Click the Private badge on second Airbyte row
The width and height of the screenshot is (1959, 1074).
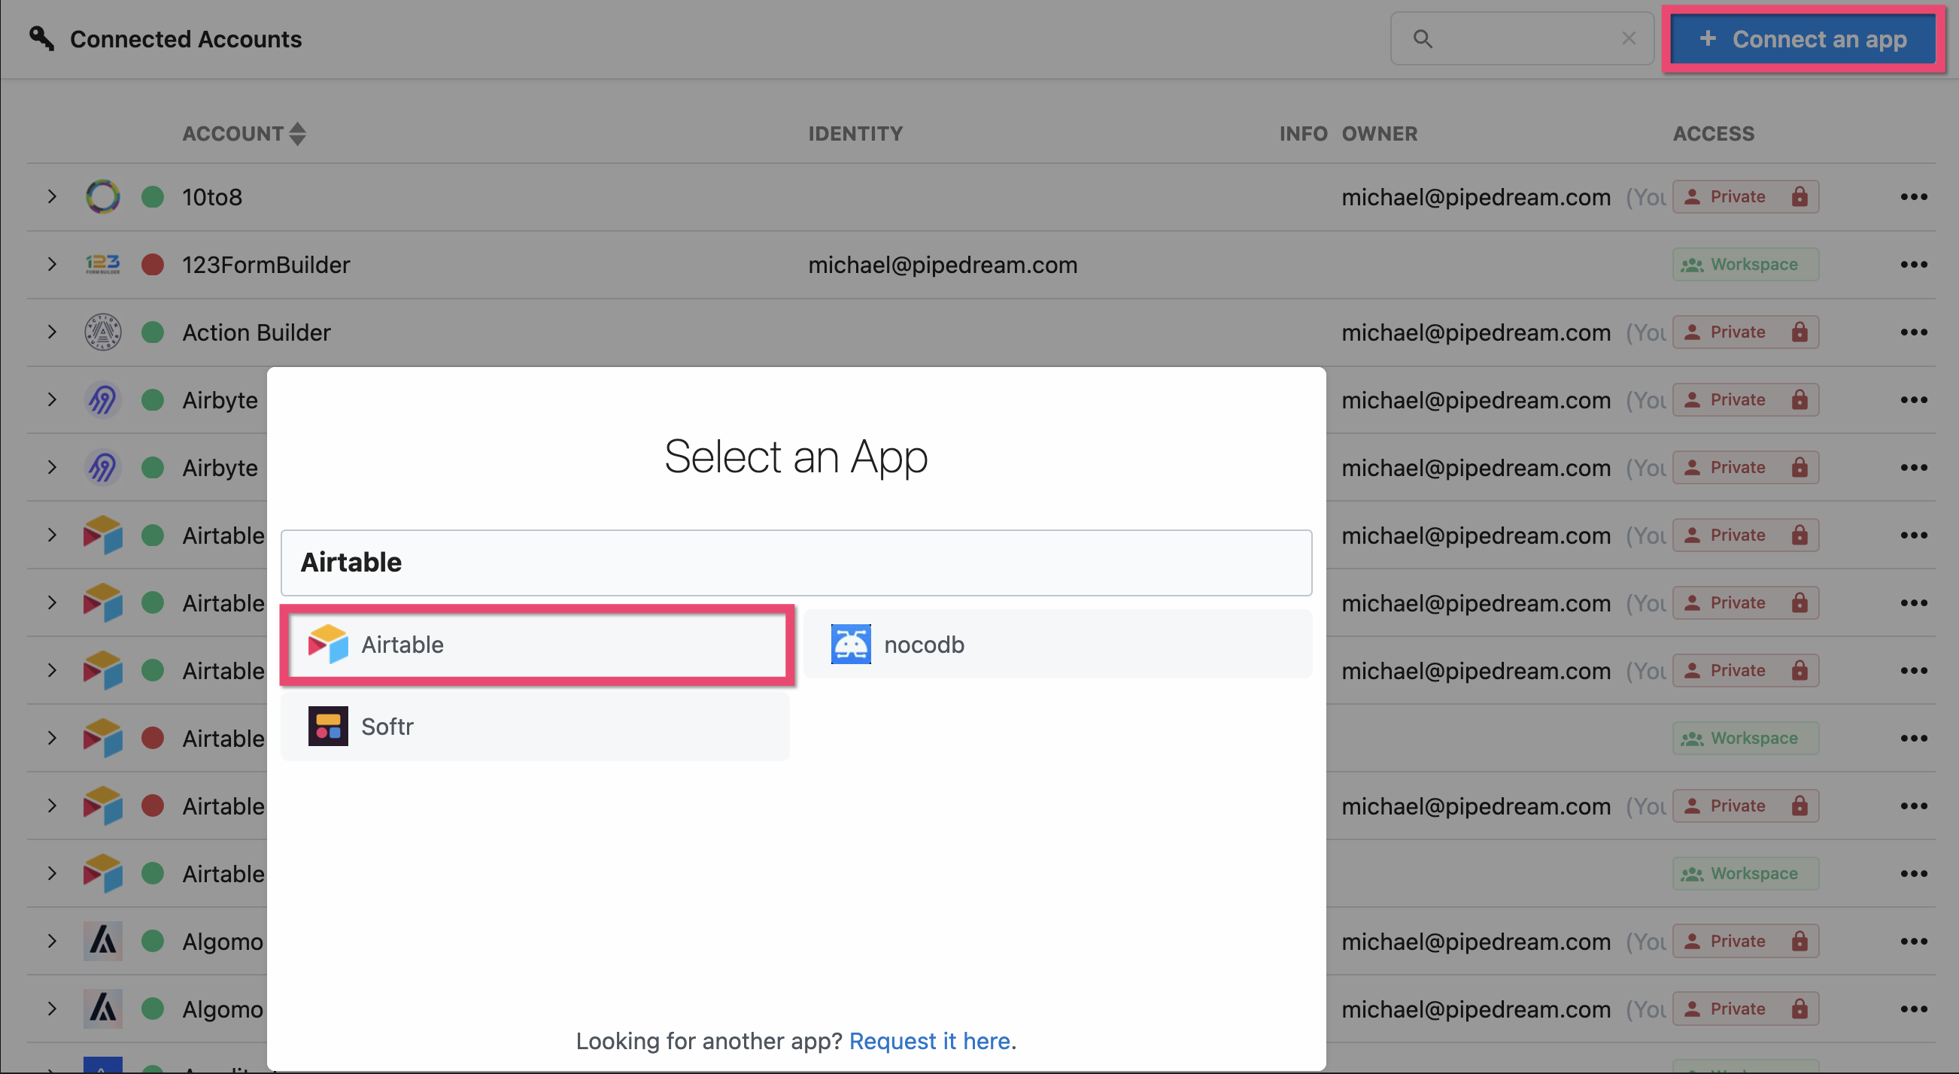(1745, 468)
